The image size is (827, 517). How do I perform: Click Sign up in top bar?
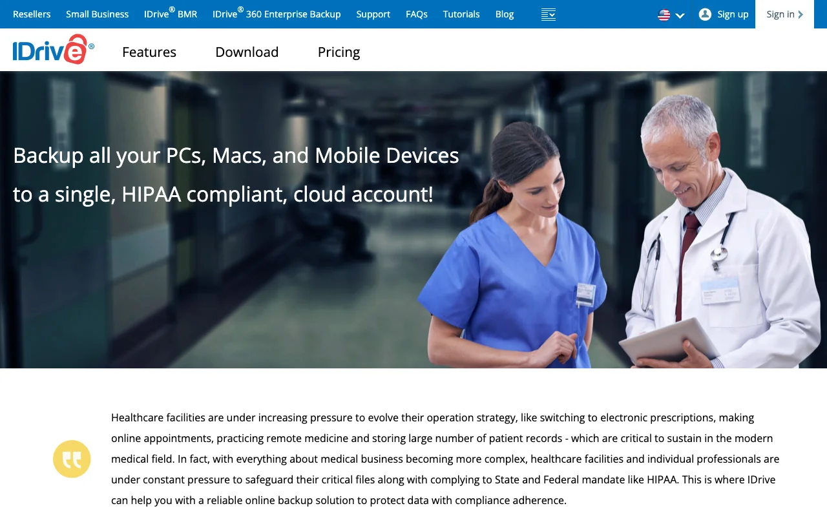coord(733,14)
